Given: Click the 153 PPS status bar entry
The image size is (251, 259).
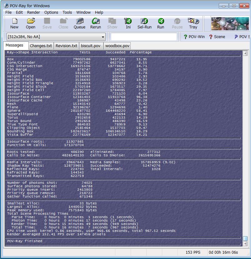Looking at the screenshot, I should pos(193,252).
